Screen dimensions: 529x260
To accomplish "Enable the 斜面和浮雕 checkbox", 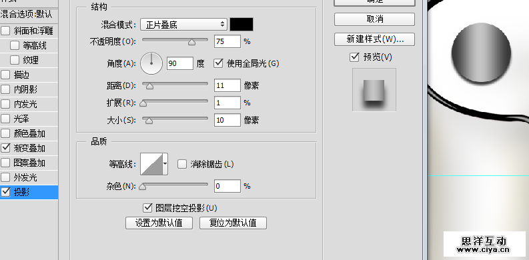I will [x=5, y=31].
